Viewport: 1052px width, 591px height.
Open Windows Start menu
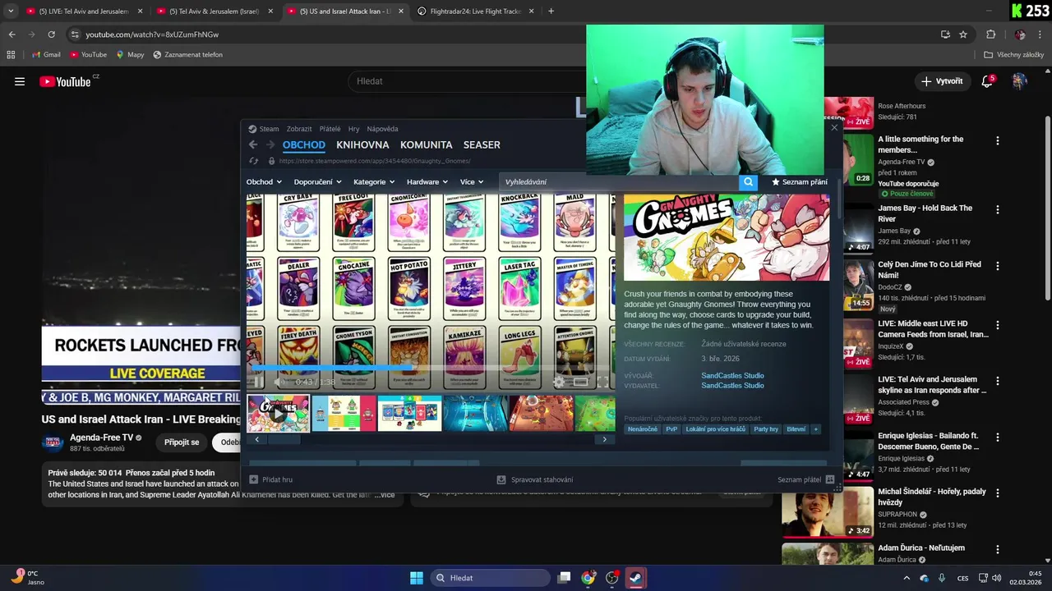coord(417,578)
